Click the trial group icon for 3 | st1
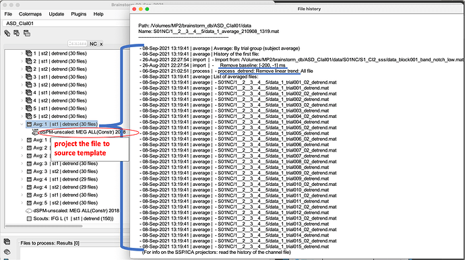 point(29,77)
